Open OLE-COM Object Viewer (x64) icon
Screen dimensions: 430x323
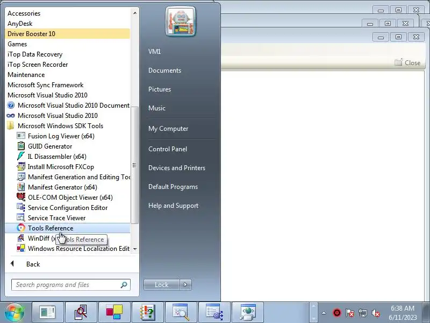[21, 197]
